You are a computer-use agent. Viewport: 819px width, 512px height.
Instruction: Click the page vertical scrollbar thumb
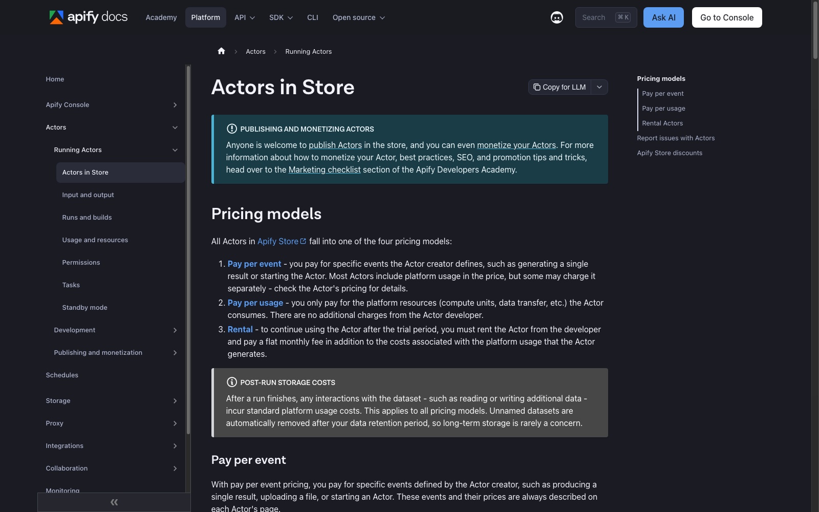point(815,31)
